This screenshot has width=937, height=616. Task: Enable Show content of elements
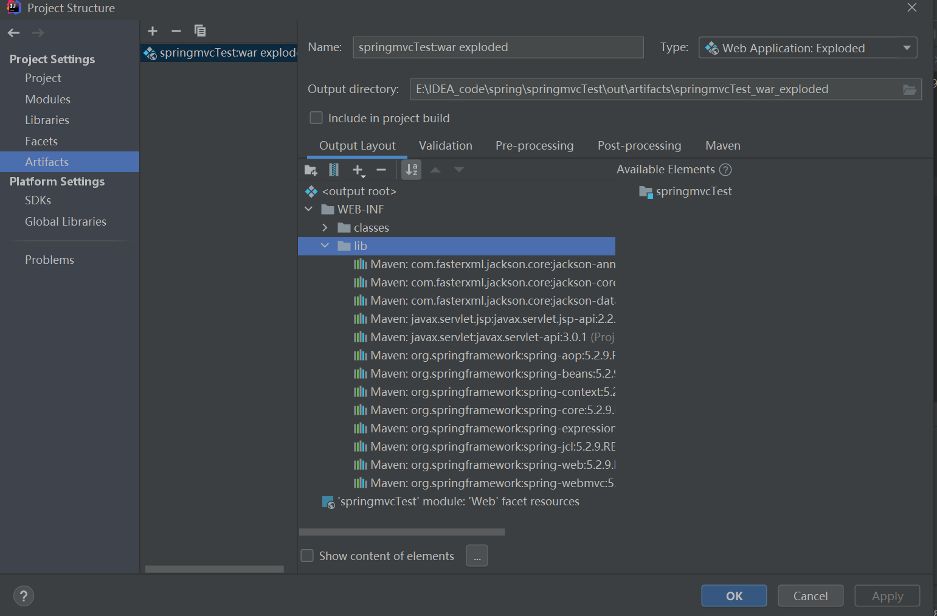[307, 556]
